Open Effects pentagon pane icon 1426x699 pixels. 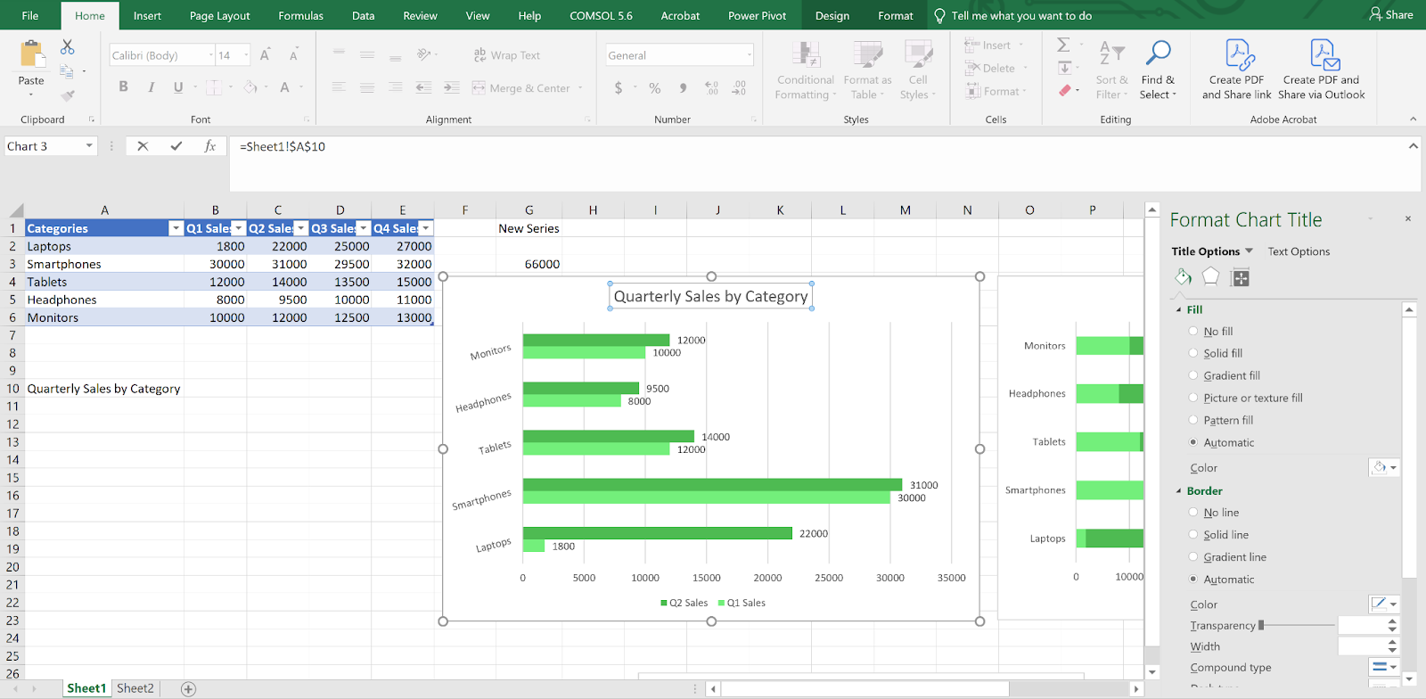pos(1210,277)
